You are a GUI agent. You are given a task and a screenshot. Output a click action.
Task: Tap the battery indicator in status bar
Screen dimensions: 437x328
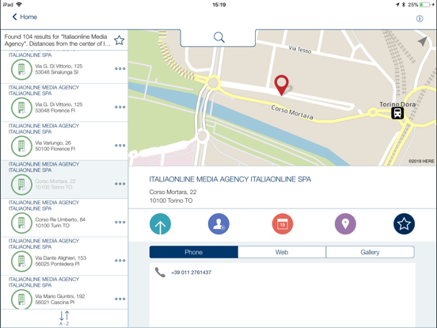(x=425, y=5)
